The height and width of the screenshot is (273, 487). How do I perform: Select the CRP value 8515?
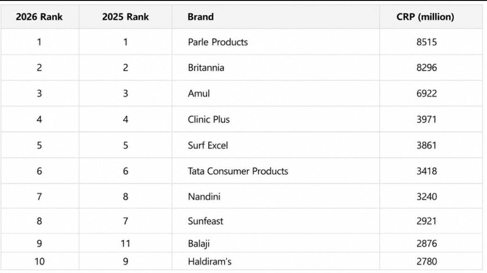[427, 42]
